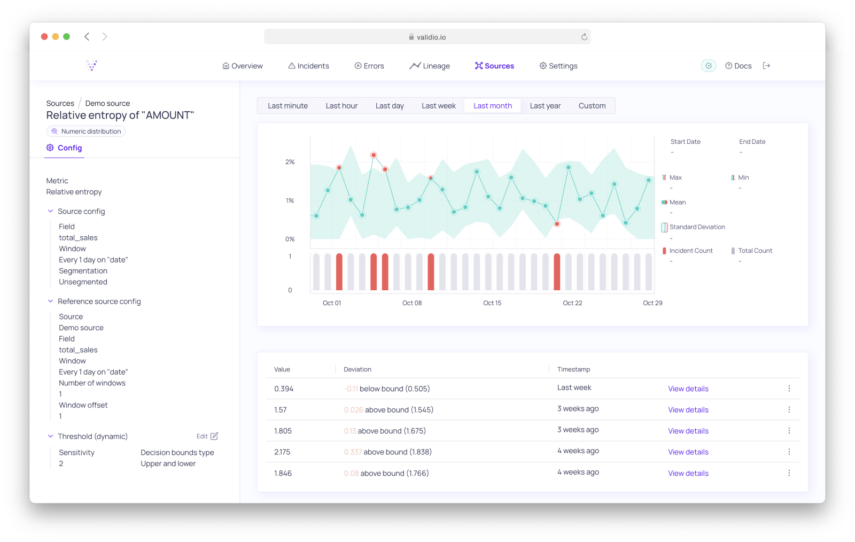Select the Last hour time range

tap(341, 106)
